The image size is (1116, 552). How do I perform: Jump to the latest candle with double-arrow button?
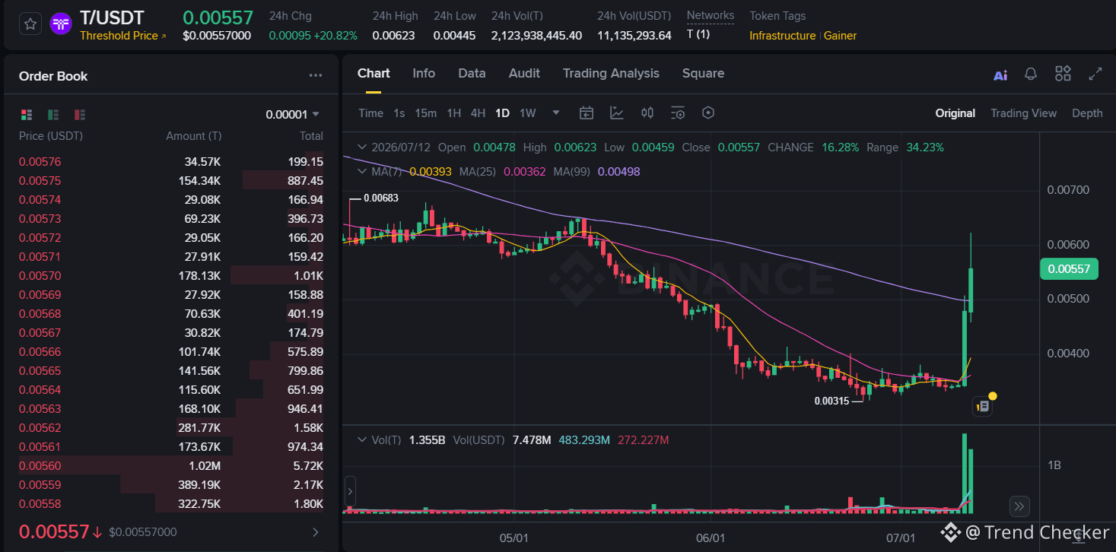(1019, 506)
